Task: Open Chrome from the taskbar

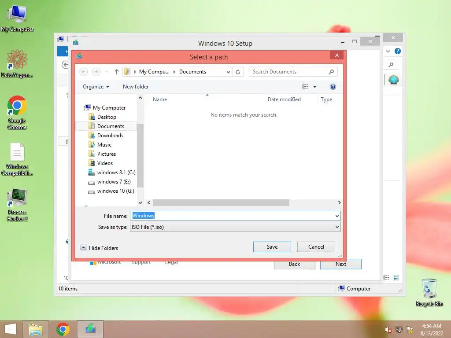Action: [x=63, y=329]
